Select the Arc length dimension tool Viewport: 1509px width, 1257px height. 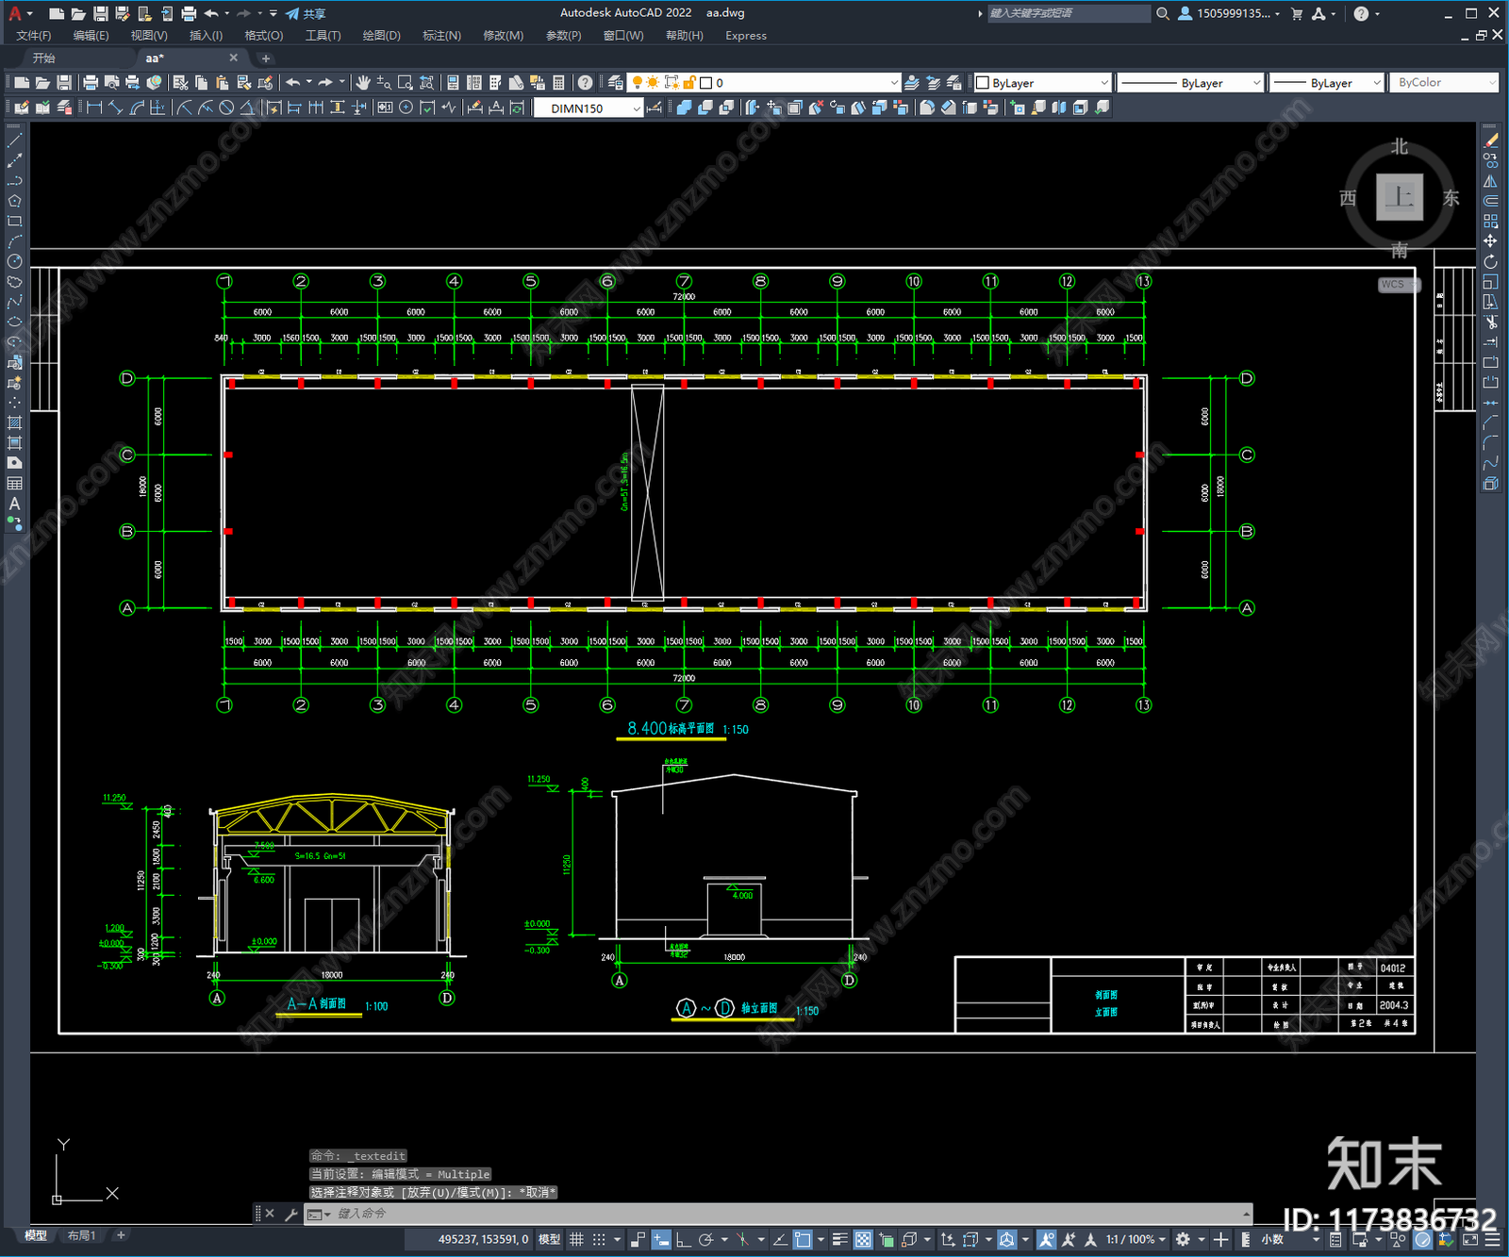(138, 108)
